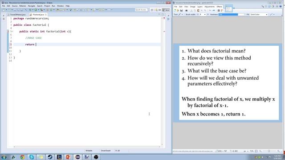Viewport: 285px width, 160px height.
Task: Open PowerPoint from the taskbar
Action: click(x=68, y=157)
